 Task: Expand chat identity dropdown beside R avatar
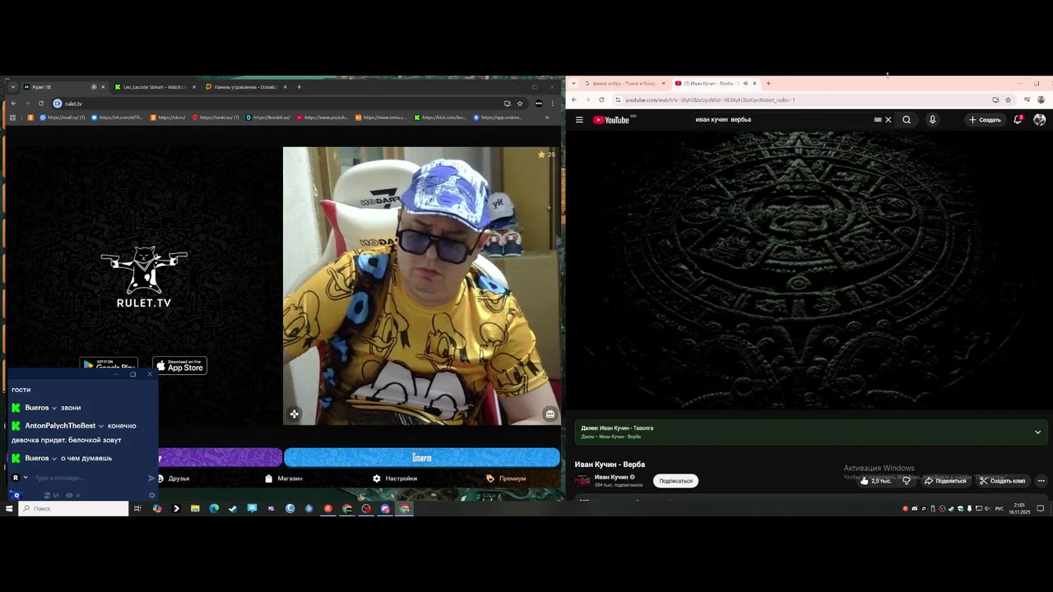(x=26, y=478)
